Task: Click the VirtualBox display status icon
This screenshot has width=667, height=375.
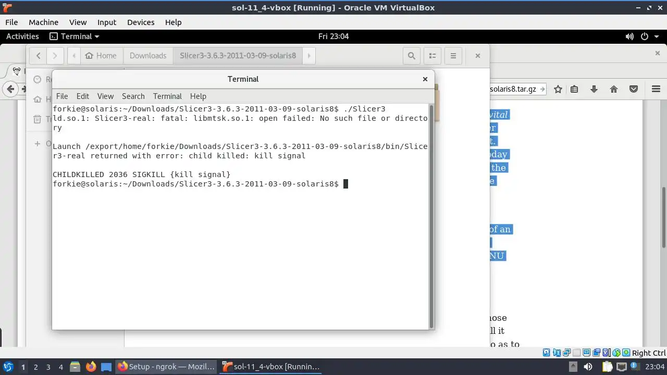Action: (587, 353)
